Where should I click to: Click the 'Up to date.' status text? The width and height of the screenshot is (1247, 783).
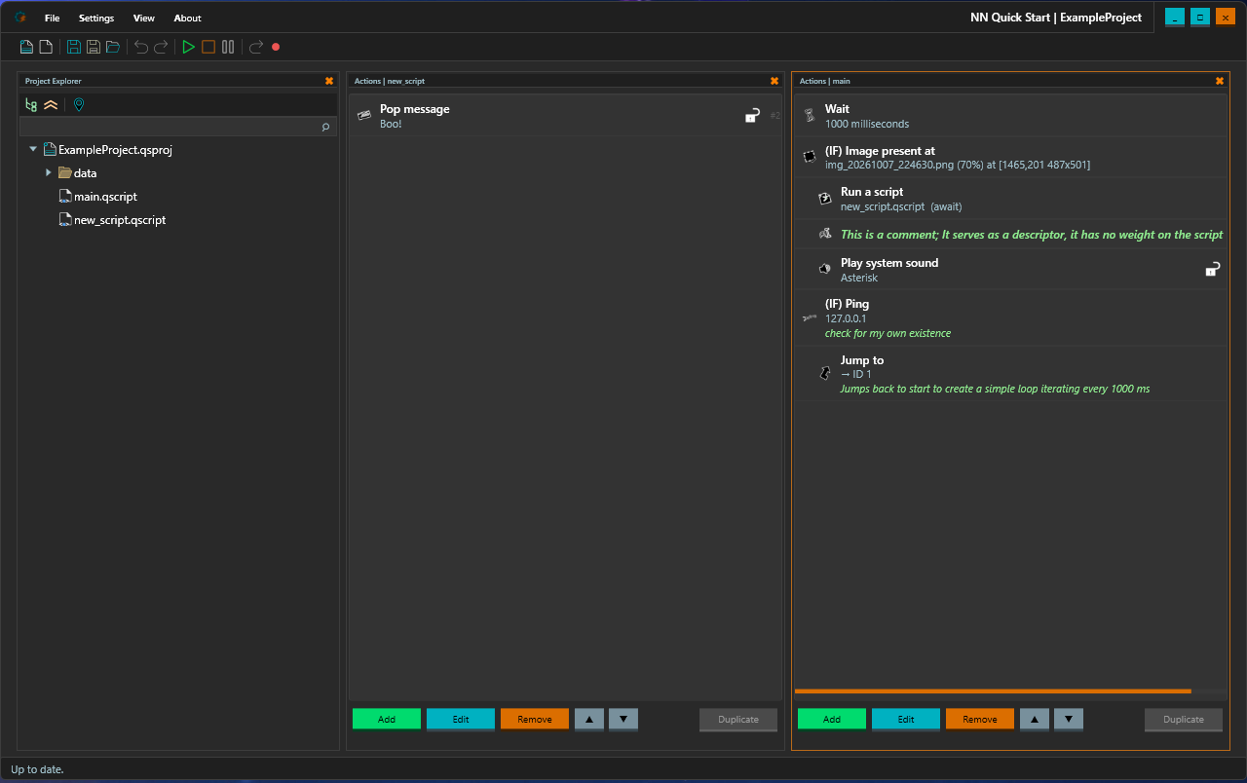coord(37,769)
